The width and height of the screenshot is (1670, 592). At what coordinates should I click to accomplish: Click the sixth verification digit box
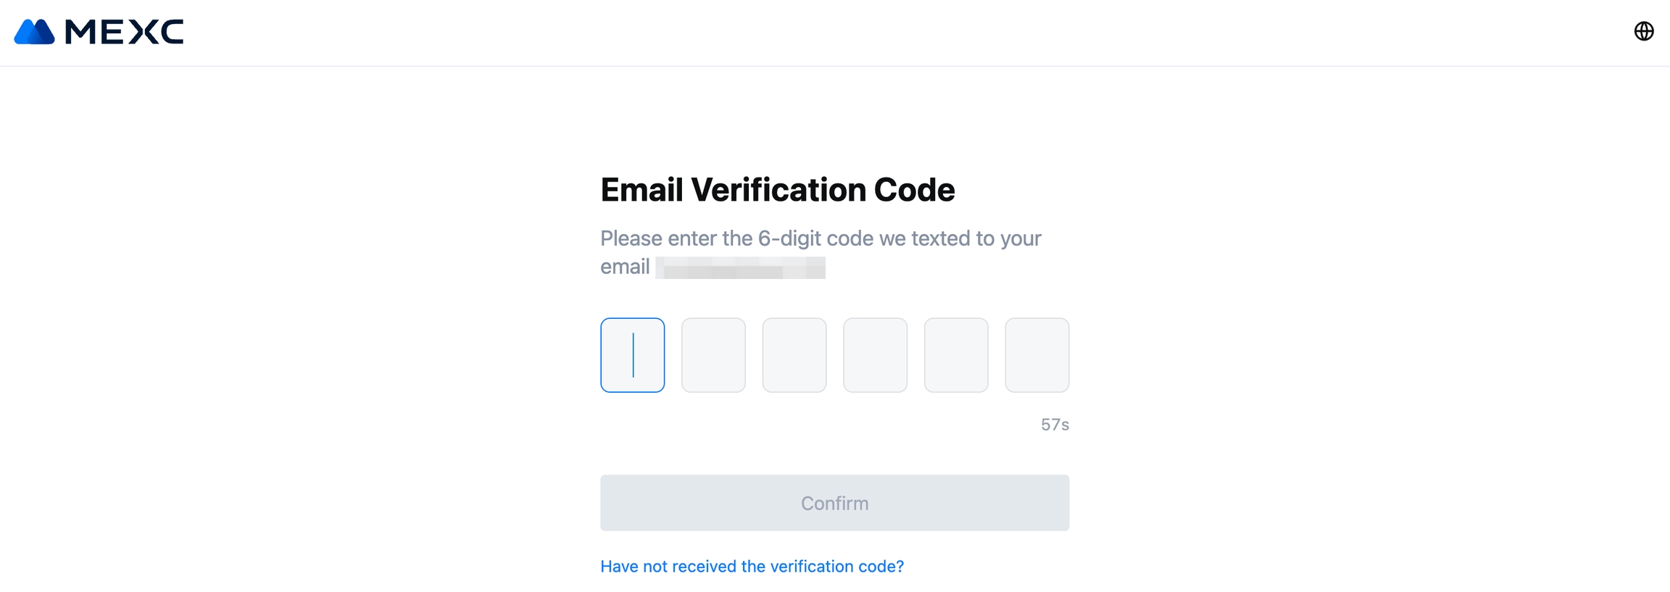point(1037,355)
